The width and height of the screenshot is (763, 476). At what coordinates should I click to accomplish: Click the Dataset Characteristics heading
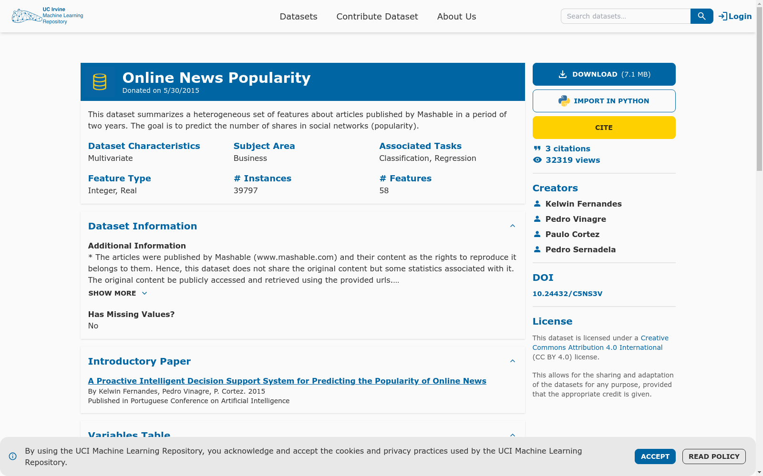tap(144, 146)
